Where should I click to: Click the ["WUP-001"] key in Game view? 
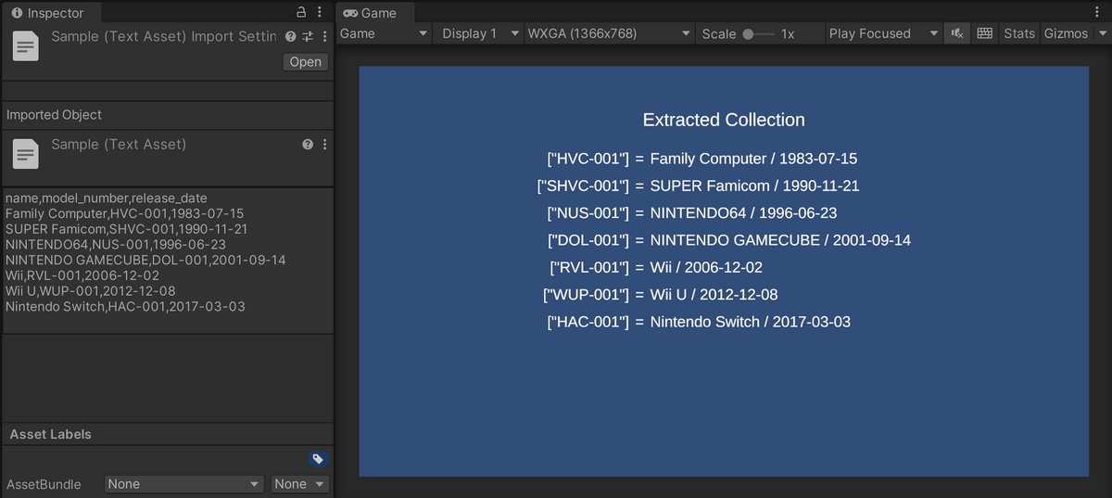pyautogui.click(x=586, y=295)
